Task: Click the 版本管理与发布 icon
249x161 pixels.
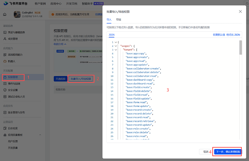Action: pyautogui.click(x=5, y=112)
